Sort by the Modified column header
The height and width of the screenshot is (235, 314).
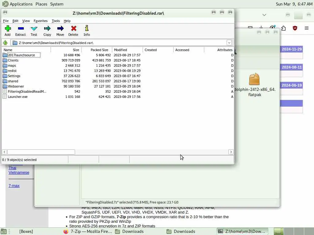click(127, 50)
